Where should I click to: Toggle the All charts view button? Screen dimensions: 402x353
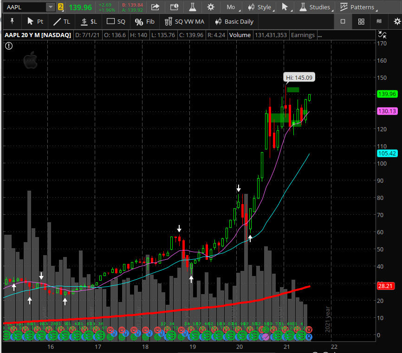pos(379,21)
